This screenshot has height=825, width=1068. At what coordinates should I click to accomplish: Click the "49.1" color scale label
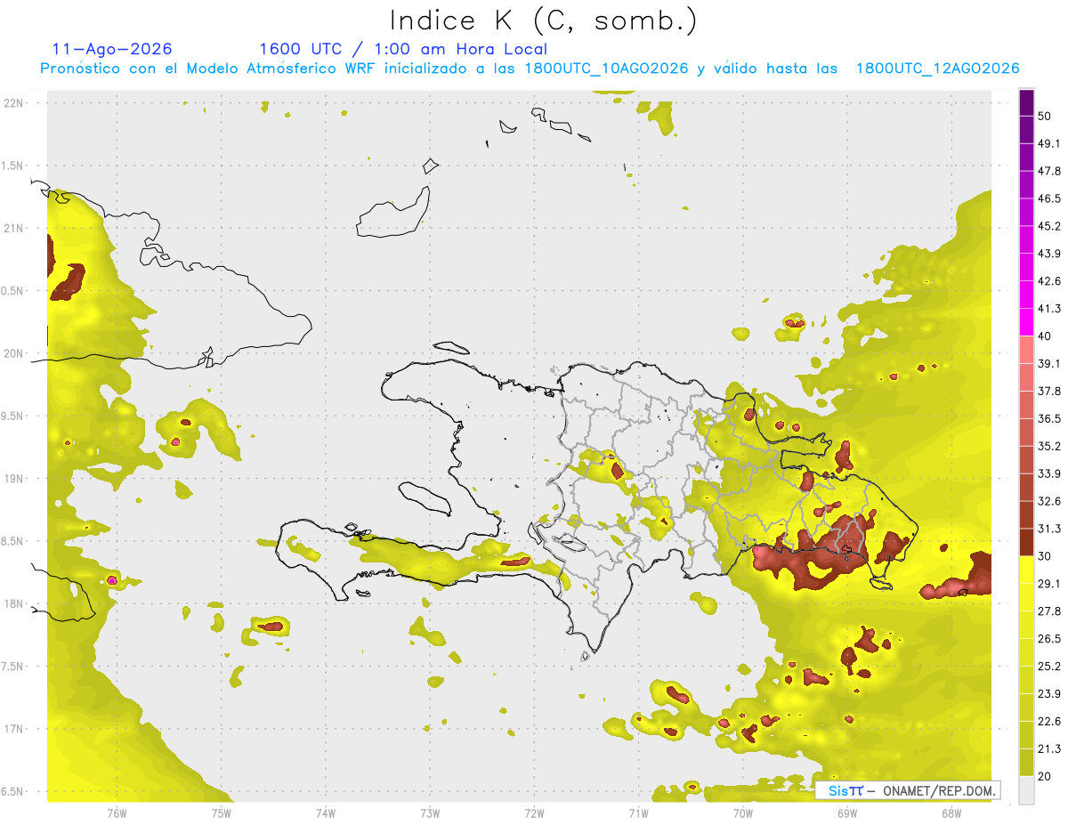(x=1049, y=143)
